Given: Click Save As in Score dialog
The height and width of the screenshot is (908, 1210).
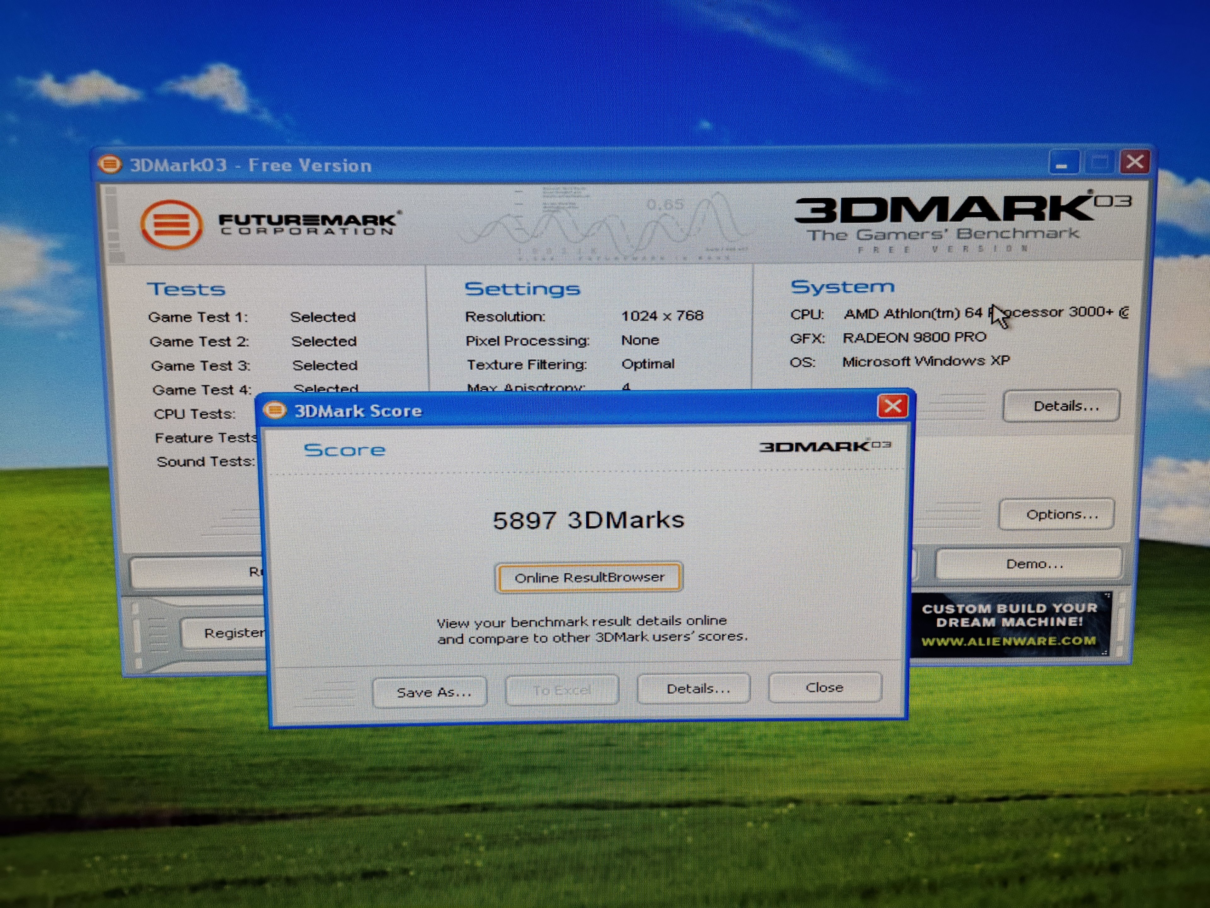Looking at the screenshot, I should (430, 692).
